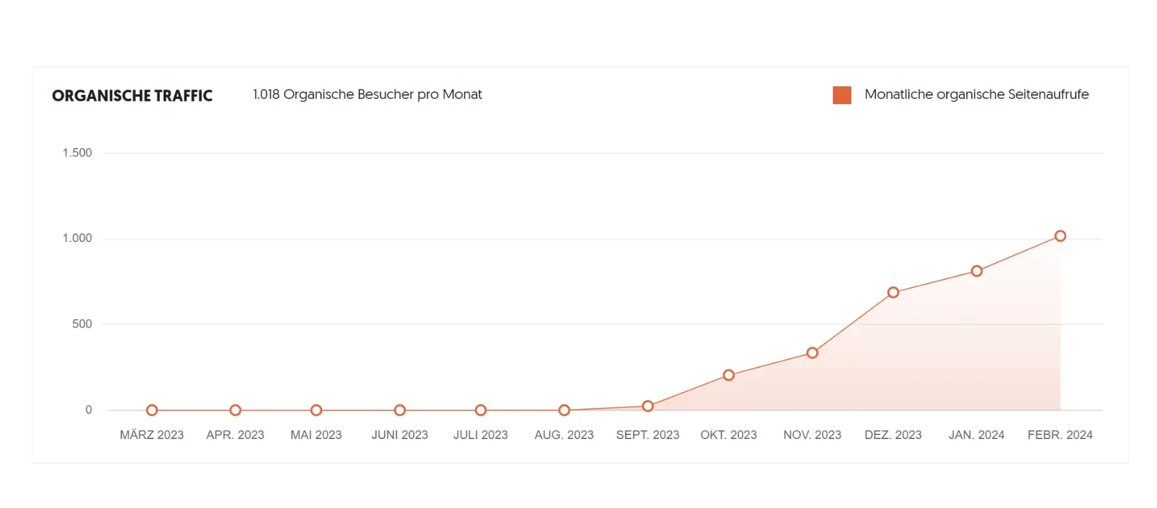This screenshot has width=1157, height=508.
Task: Click the Dez. 2023 data point
Action: [x=892, y=292]
